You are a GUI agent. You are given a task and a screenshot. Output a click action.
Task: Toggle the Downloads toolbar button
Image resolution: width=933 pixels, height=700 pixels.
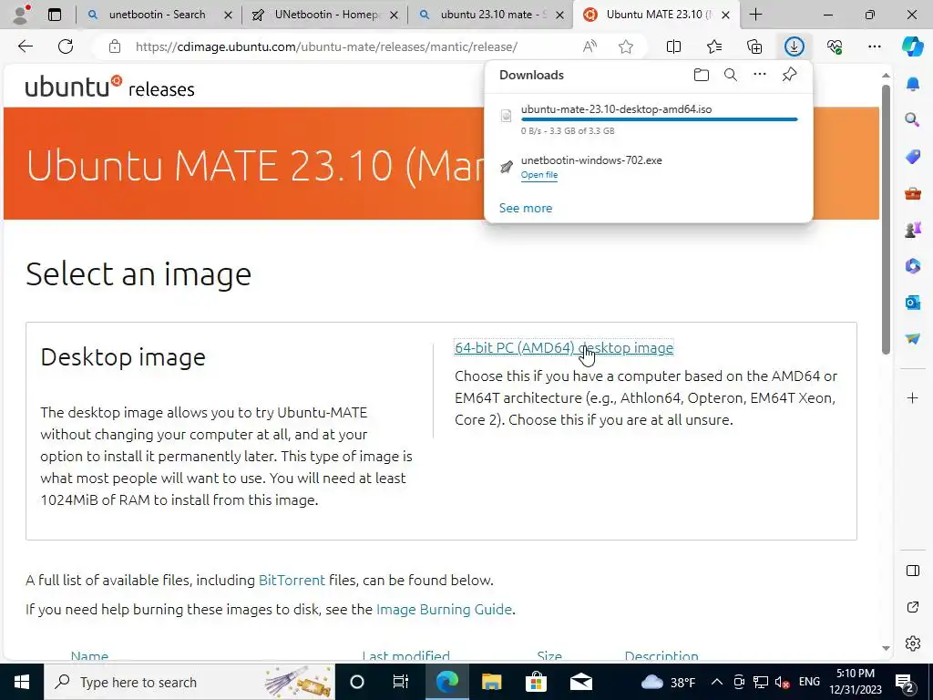pos(795,46)
